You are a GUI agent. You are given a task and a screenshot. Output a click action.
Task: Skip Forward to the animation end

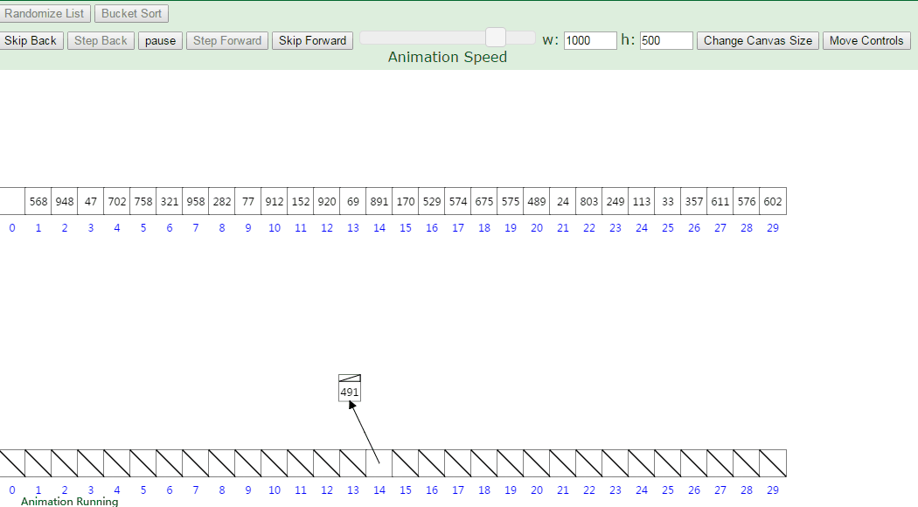(x=312, y=40)
